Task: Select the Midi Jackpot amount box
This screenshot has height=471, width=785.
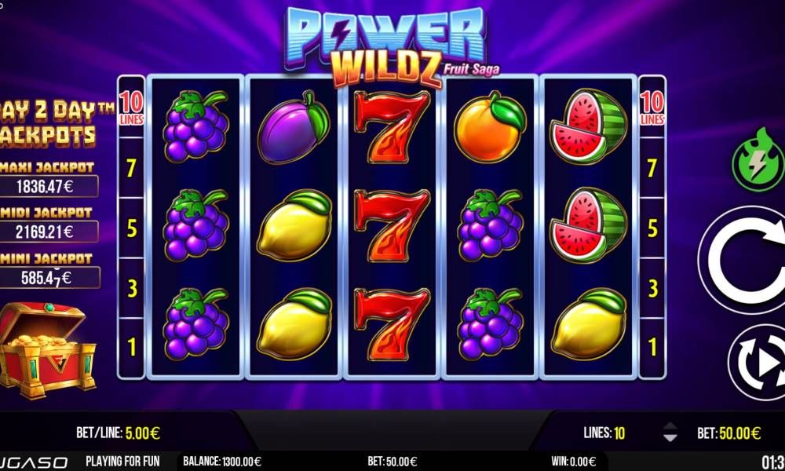Action: 48,232
